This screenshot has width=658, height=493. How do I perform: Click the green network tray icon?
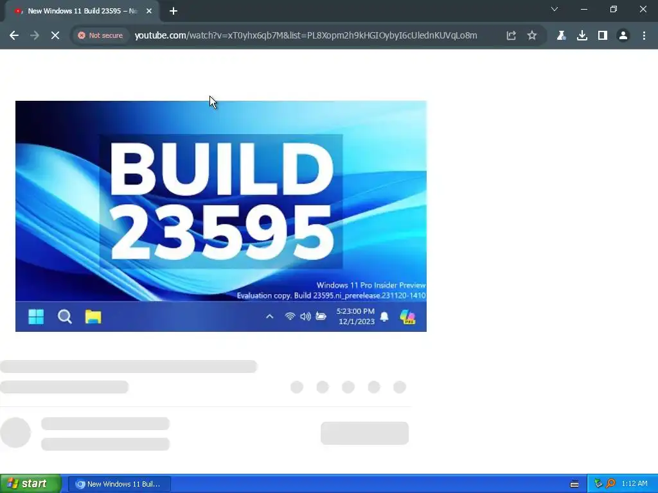(x=598, y=484)
